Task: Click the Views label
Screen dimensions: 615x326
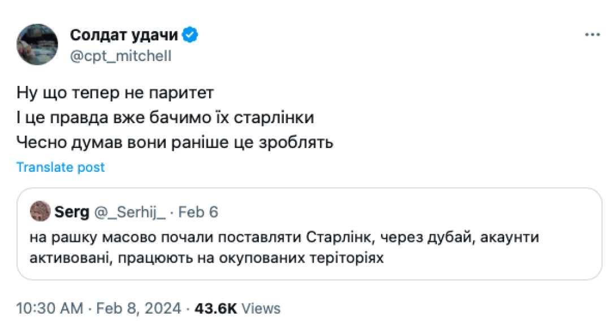Action: 261,308
